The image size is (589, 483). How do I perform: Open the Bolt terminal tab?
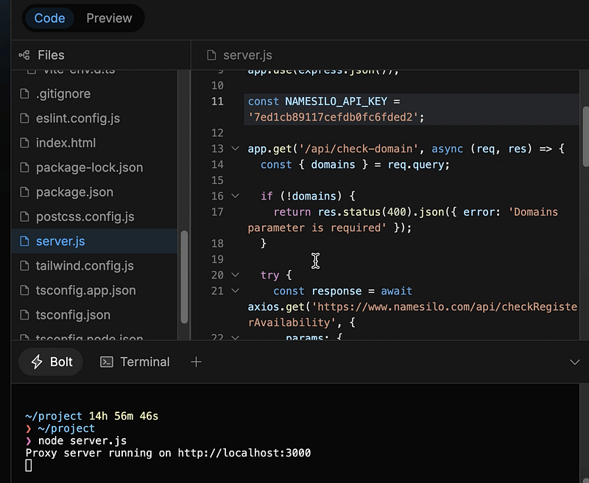[x=51, y=362]
